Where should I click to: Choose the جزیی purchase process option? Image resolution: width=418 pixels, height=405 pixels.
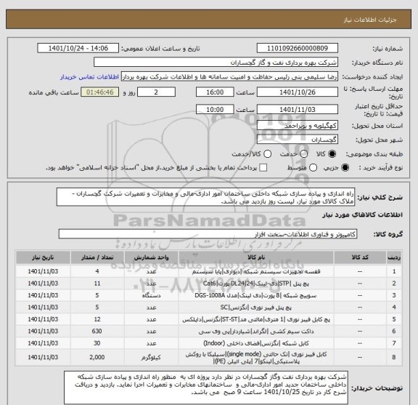345,168
